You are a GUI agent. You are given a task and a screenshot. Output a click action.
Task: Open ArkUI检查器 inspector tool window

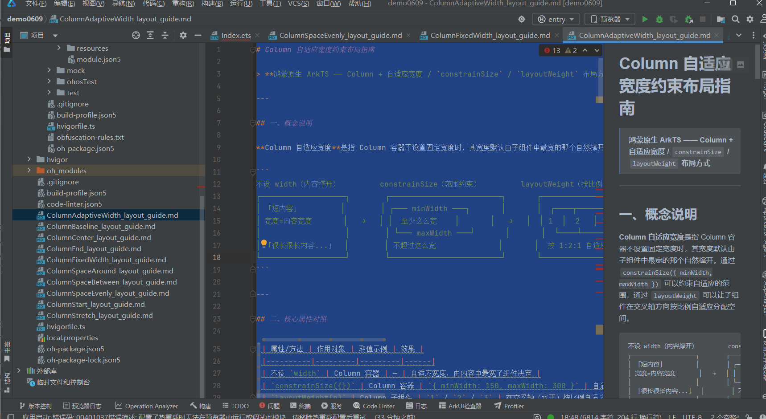(x=460, y=406)
